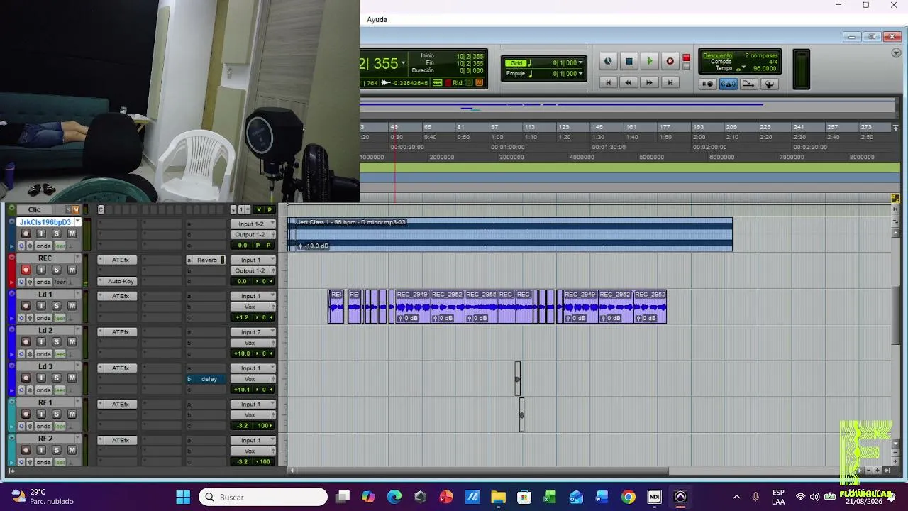Screen dimensions: 908x511
Task: Toggle Descuento countoff label
Action: (x=717, y=55)
